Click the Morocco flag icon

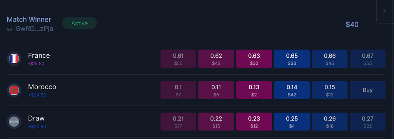(x=14, y=90)
